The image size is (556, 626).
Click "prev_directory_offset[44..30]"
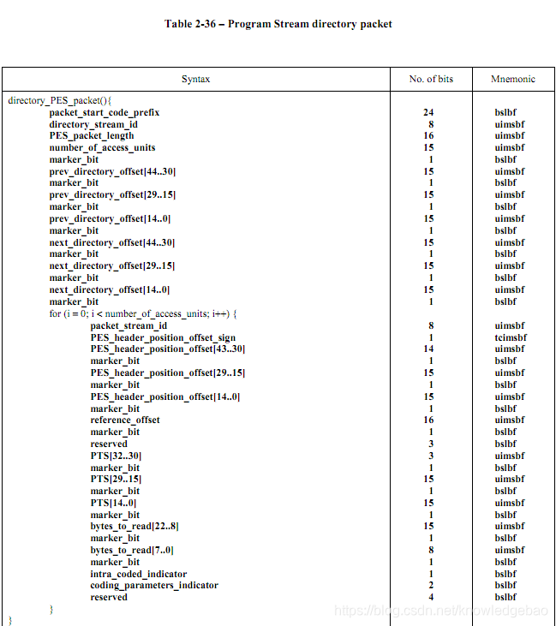pyautogui.click(x=112, y=171)
